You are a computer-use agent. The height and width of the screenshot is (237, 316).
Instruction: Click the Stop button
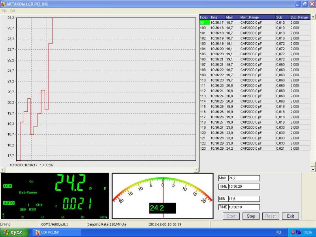pyautogui.click(x=251, y=216)
